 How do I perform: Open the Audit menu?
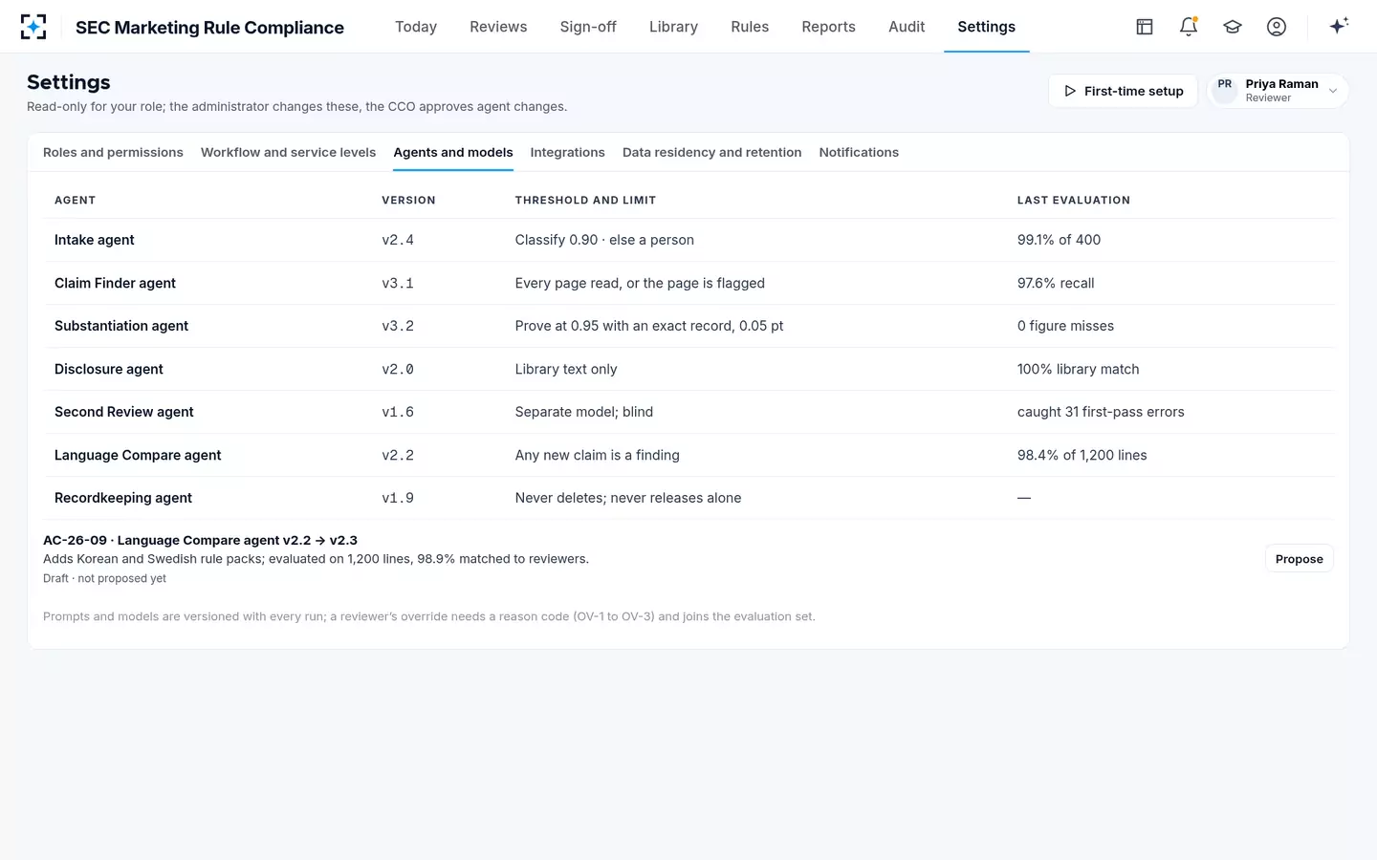907,27
